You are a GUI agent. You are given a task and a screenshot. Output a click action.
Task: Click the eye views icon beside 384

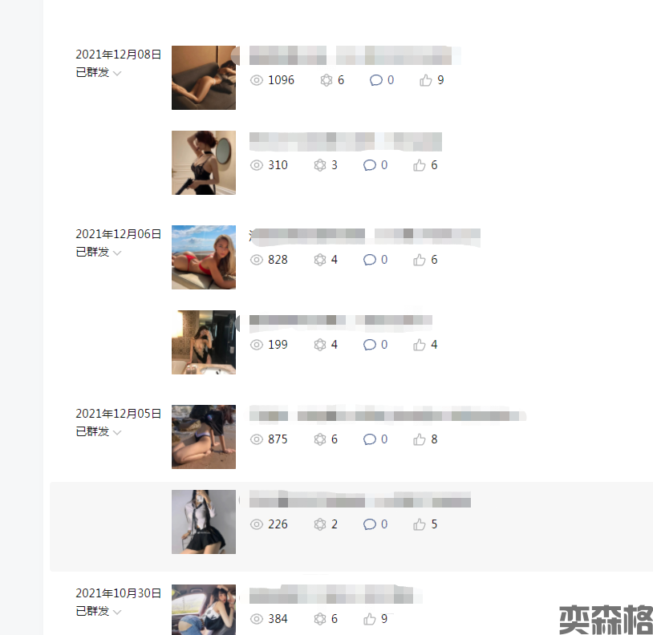257,619
